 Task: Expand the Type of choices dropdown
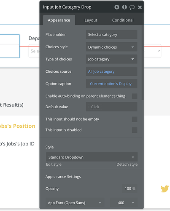coord(111,59)
